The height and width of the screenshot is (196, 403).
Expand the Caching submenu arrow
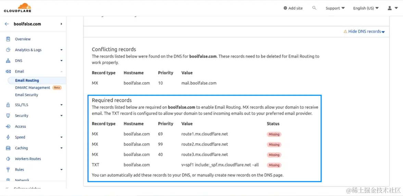61,148
